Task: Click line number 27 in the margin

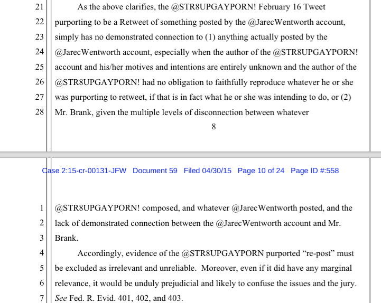Action: (x=39, y=97)
